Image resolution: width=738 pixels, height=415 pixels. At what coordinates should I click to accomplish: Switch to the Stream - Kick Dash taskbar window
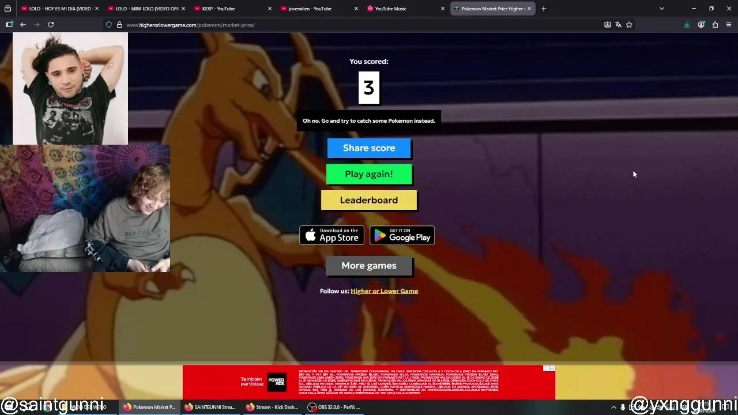click(272, 407)
